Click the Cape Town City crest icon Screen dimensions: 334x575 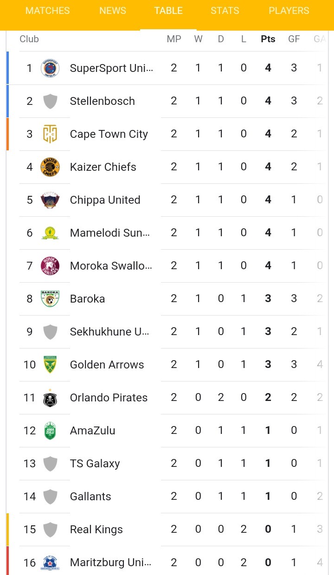point(50,134)
